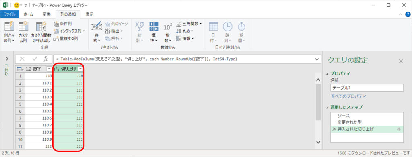Select cell 110.1 in 数字 column
The height and width of the screenshot is (157, 412).
(x=39, y=83)
